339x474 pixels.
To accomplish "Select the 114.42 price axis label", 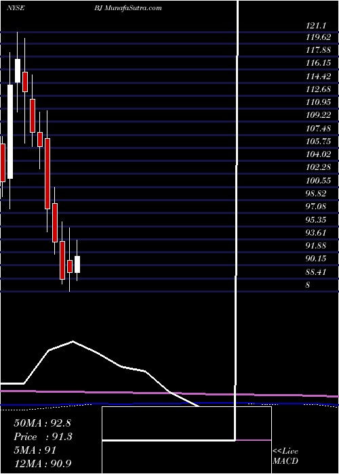I will tap(318, 76).
